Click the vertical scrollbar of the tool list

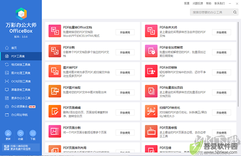pos(238,65)
